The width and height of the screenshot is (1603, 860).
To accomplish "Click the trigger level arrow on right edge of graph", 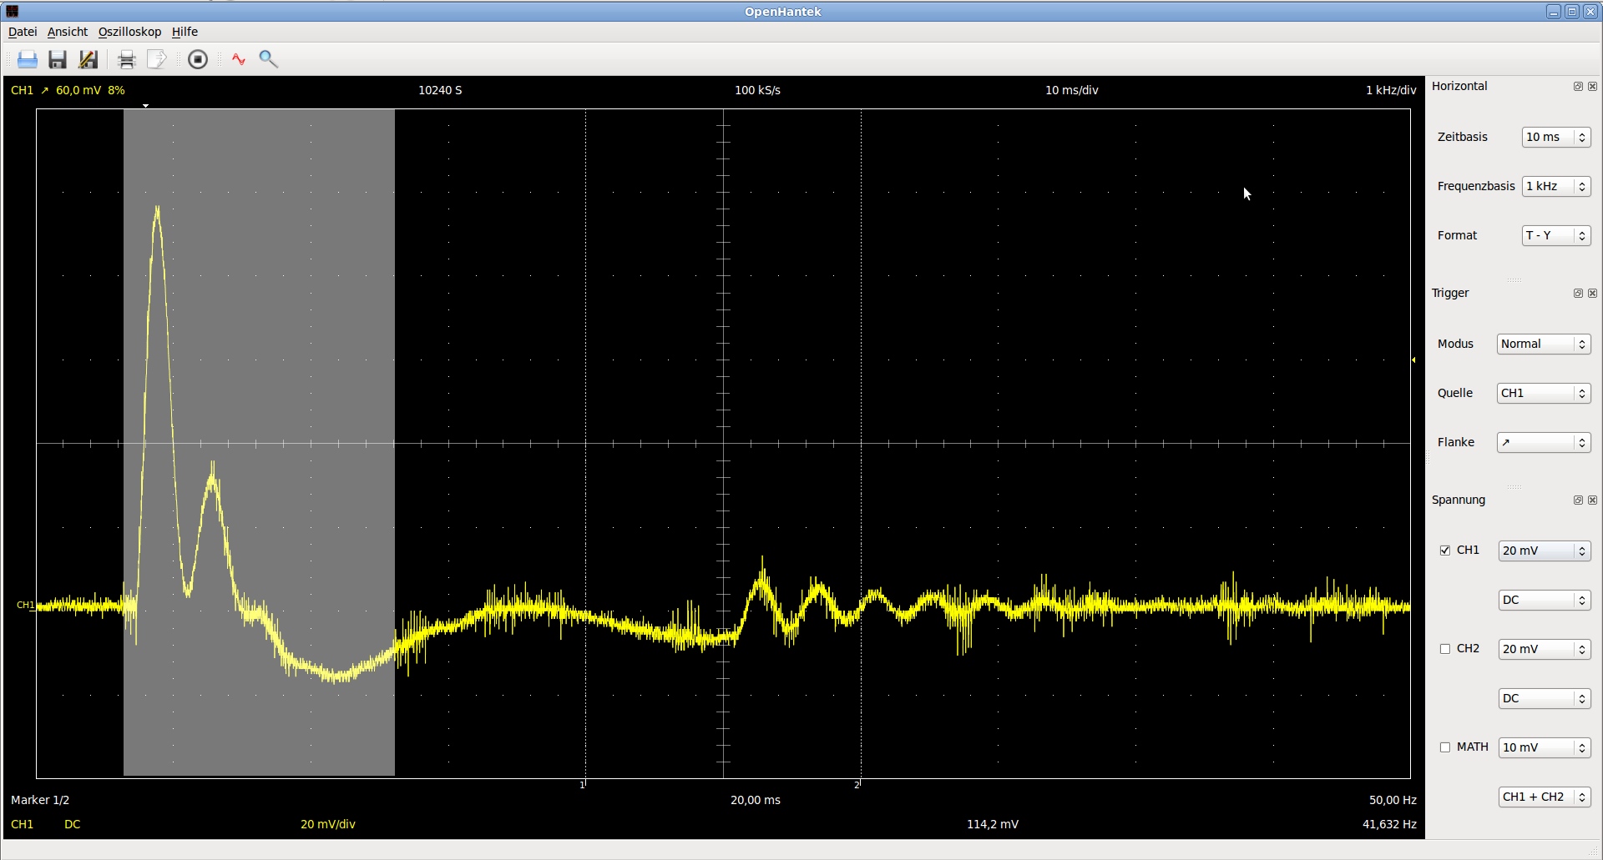I will click(1413, 360).
